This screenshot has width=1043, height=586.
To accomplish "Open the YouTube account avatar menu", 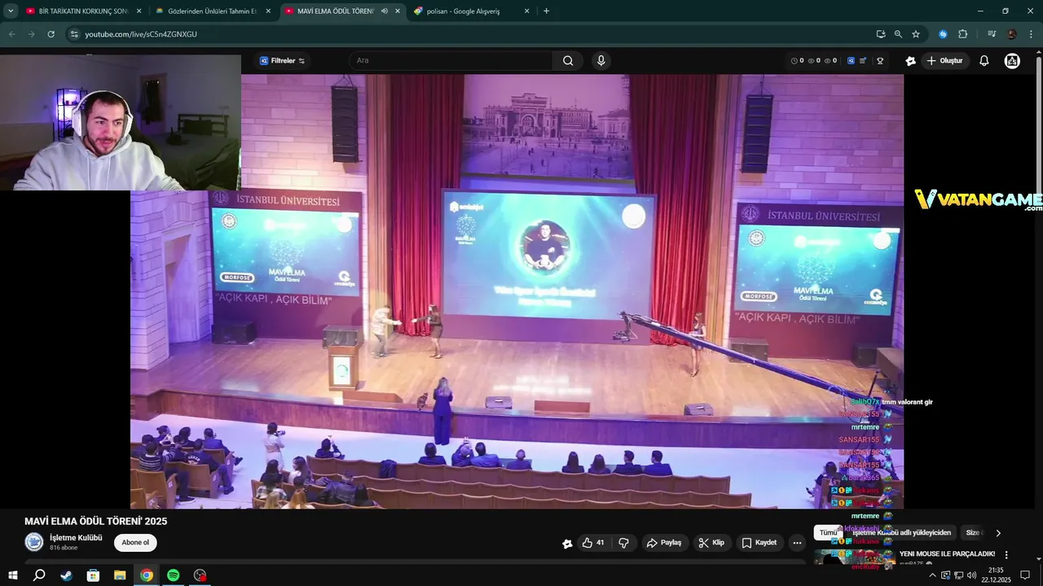I will [x=1012, y=61].
